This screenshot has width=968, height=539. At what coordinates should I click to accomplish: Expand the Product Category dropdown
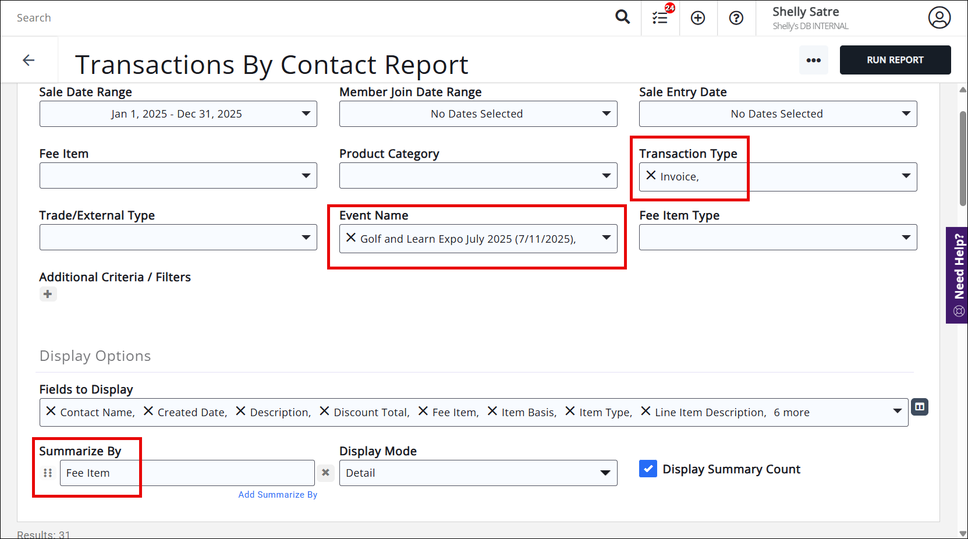click(x=478, y=176)
